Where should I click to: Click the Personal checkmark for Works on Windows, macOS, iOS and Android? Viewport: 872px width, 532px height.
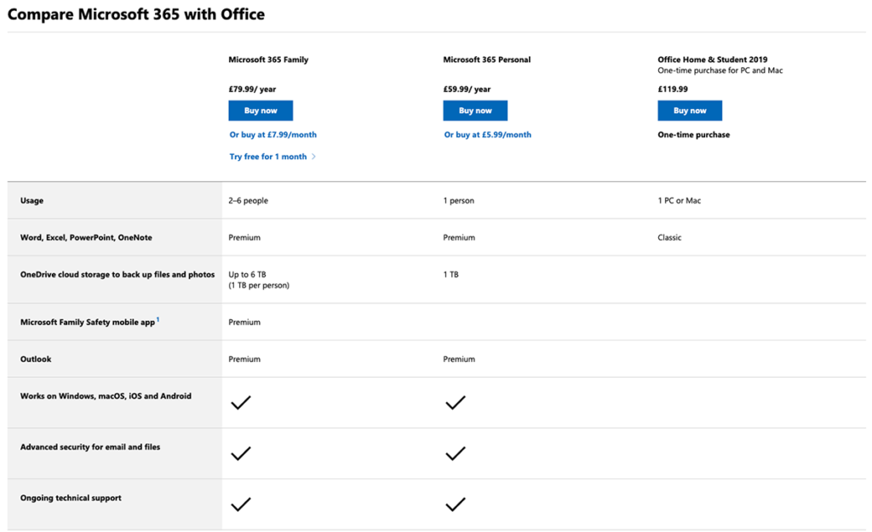(x=456, y=403)
